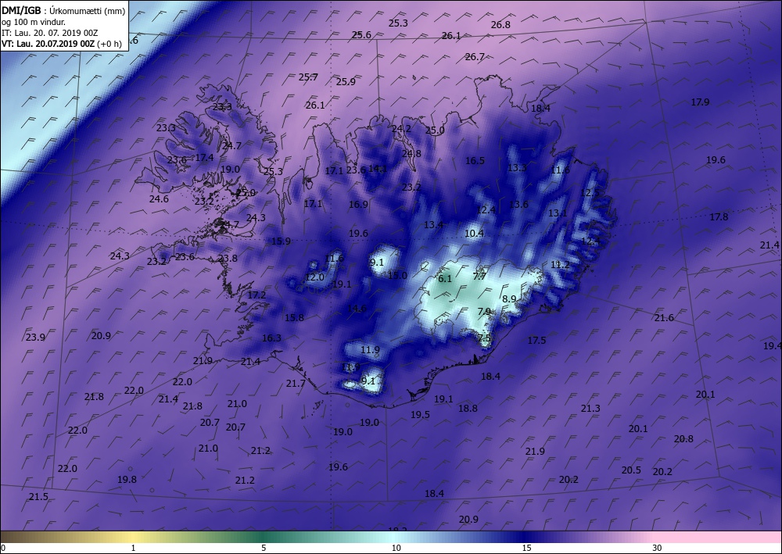This screenshot has height=554, width=782.
Task: Click the 21.3 value on the map
Action: tap(590, 408)
